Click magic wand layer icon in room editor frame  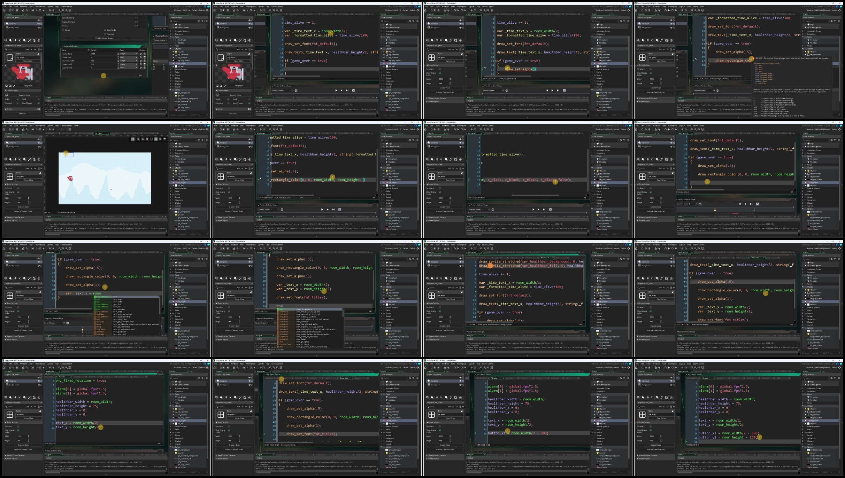point(29,159)
